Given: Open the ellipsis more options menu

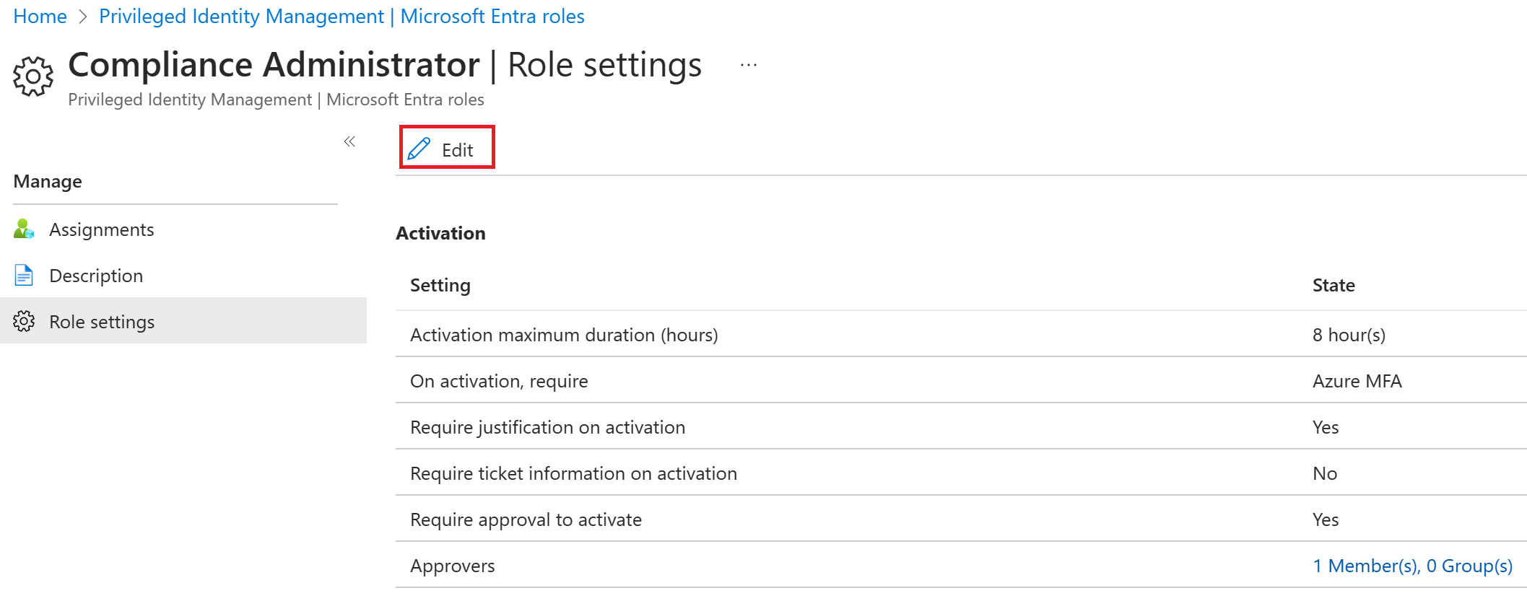Looking at the screenshot, I should (x=749, y=66).
